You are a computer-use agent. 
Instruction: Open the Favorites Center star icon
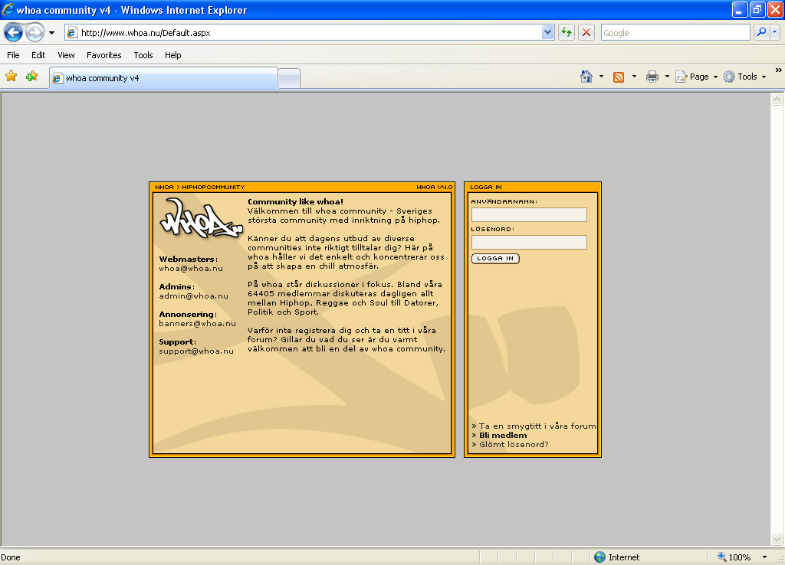(x=11, y=76)
